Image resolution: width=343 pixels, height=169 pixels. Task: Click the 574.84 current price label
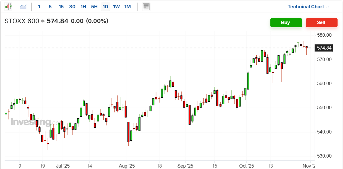point(324,48)
